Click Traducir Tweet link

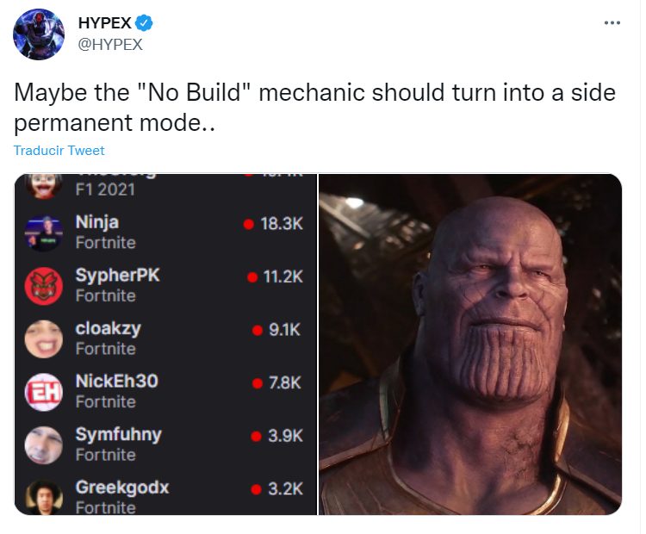tap(59, 151)
